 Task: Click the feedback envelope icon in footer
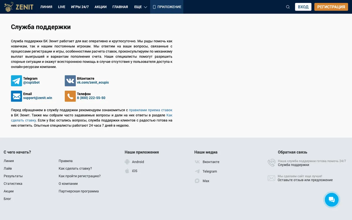point(271,178)
